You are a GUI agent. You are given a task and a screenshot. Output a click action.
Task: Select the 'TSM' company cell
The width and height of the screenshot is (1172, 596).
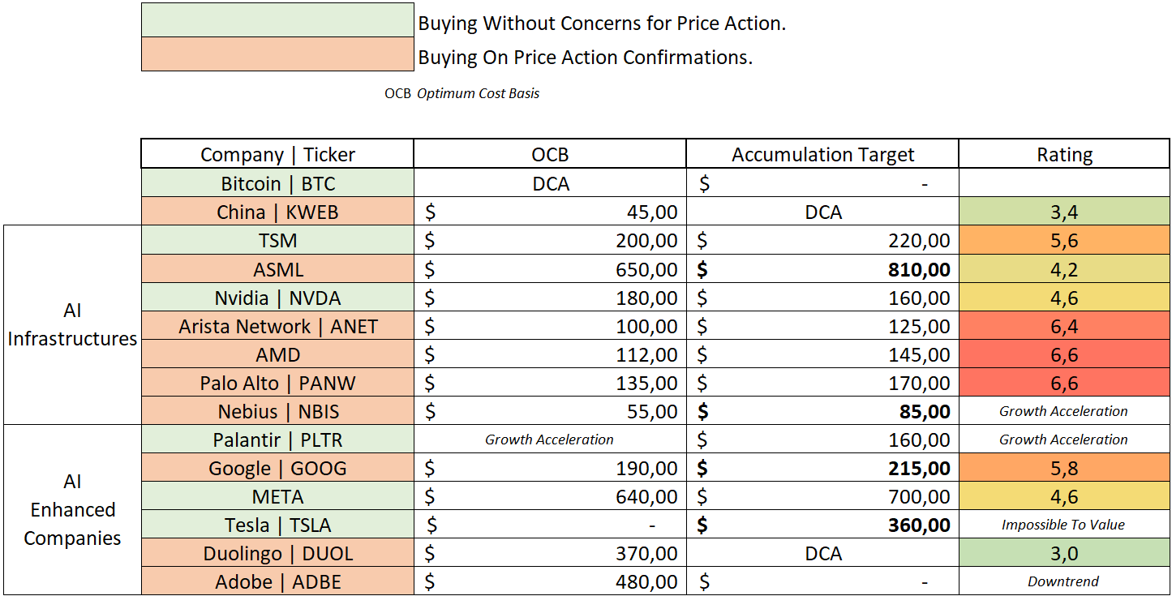click(x=277, y=240)
